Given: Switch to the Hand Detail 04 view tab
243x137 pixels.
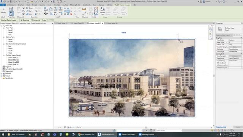Looking at the screenshot, I should [112, 23].
